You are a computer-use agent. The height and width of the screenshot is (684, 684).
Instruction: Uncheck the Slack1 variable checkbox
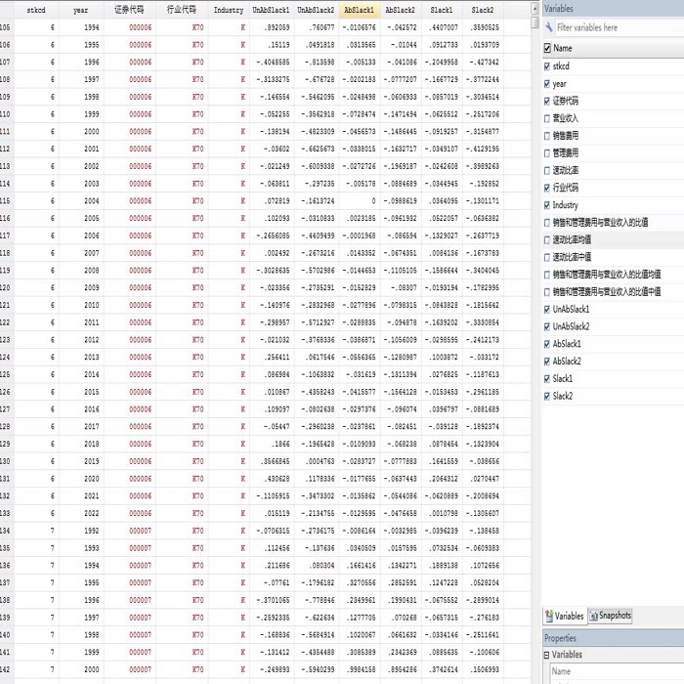click(547, 379)
